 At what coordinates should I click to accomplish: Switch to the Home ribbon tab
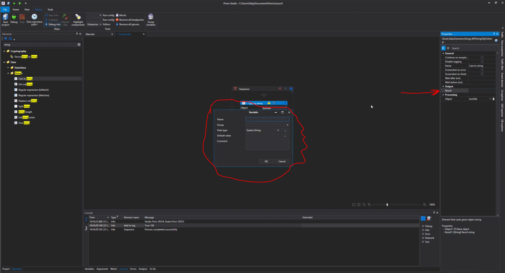click(16, 9)
